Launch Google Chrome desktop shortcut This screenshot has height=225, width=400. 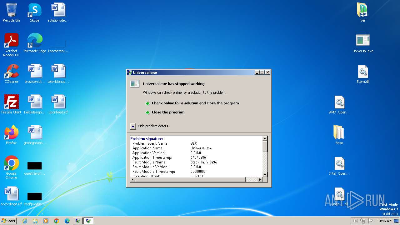tap(11, 167)
